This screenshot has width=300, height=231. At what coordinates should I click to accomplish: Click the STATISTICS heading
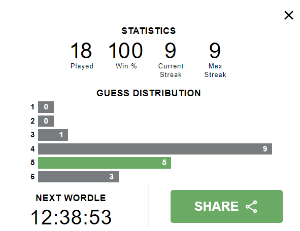pos(149,31)
